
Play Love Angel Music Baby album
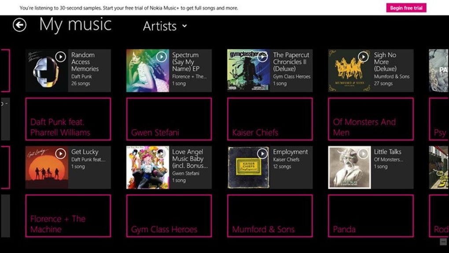(162, 153)
